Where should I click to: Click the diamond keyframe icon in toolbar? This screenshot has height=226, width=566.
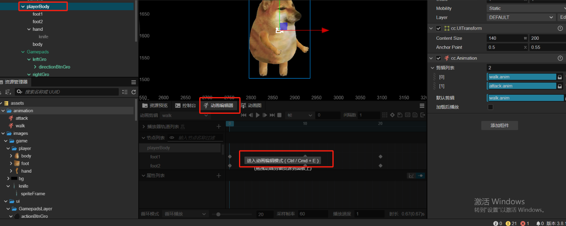(x=392, y=115)
